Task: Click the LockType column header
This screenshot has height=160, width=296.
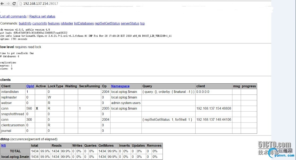Action: pos(56,86)
